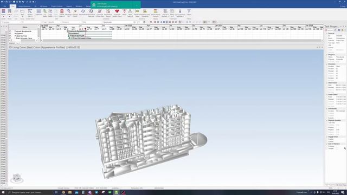This screenshot has width=347, height=195.
Task: Click the Name column header in Gantt
Action: (25, 27)
